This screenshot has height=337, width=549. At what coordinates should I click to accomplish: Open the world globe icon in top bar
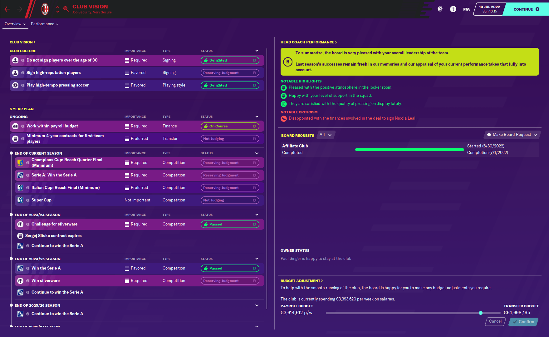(x=440, y=9)
